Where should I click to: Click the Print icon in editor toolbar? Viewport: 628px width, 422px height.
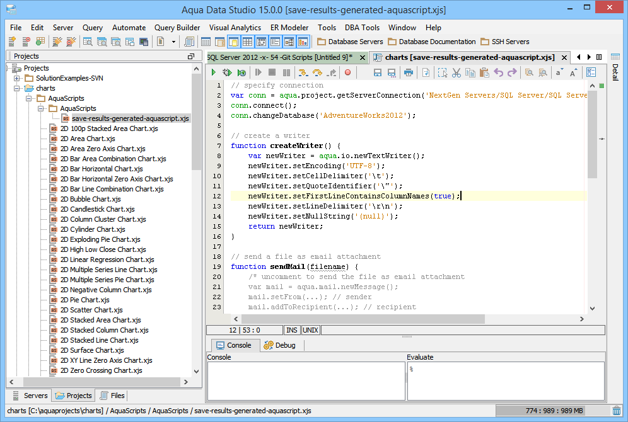tap(409, 73)
